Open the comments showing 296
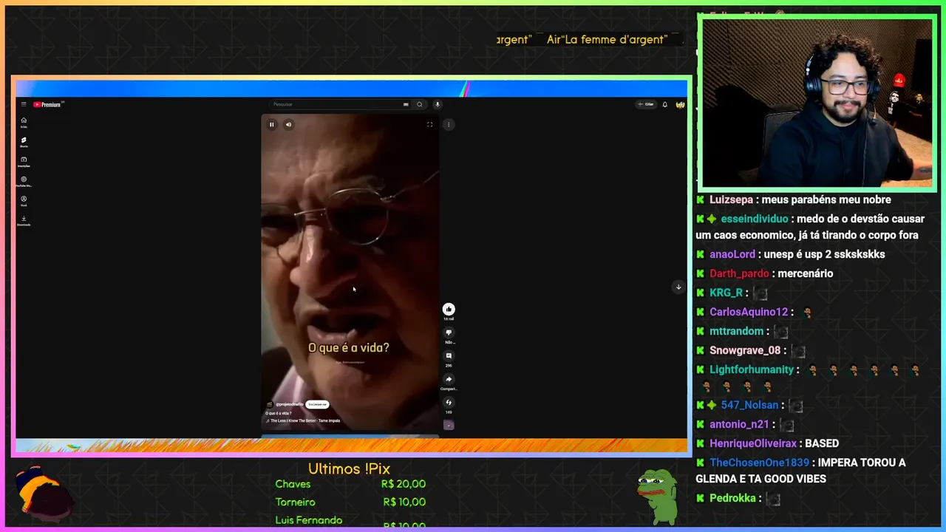 click(x=449, y=356)
